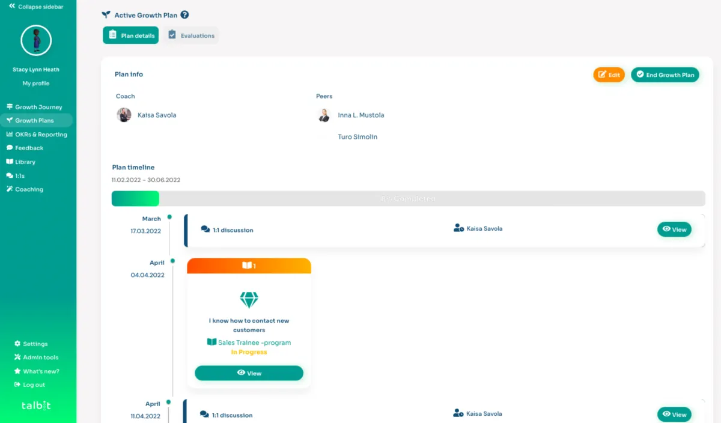Open the Feedback section

click(x=29, y=148)
